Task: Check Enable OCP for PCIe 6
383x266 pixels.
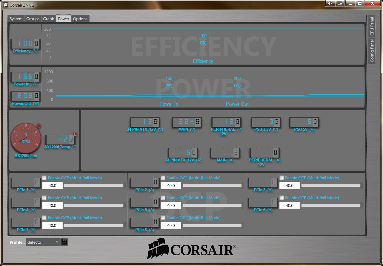Action: click(x=282, y=198)
